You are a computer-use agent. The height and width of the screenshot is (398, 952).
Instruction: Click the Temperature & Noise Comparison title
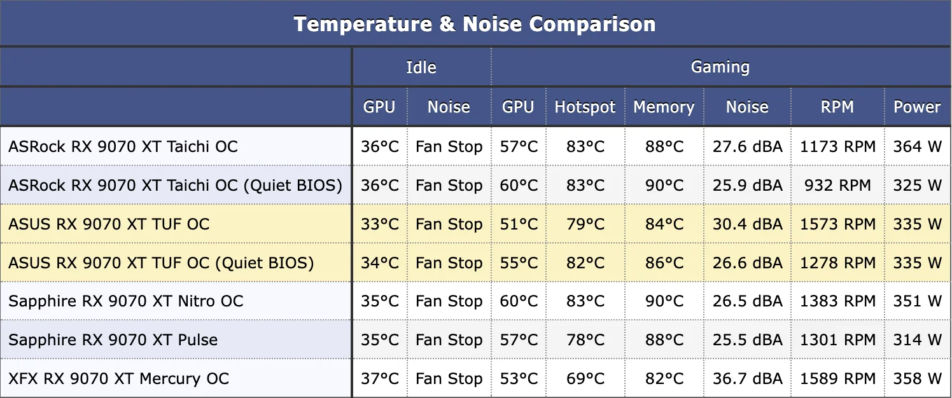[475, 24]
